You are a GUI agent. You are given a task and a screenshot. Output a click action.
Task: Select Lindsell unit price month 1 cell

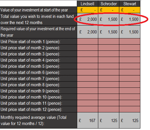(x=88, y=41)
